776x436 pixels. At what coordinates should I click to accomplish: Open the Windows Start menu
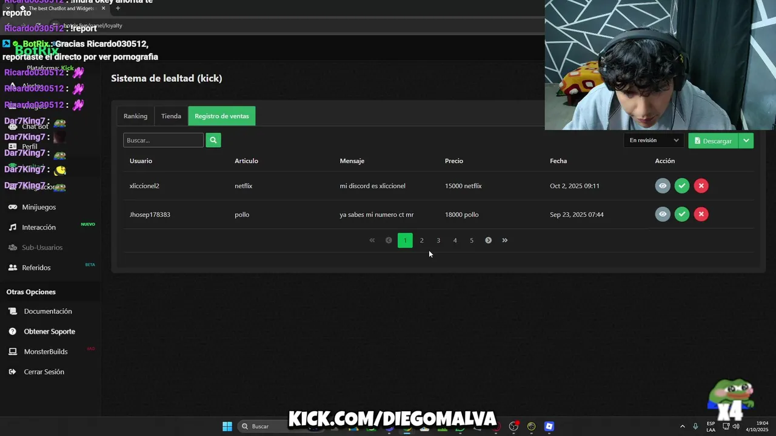click(x=227, y=426)
